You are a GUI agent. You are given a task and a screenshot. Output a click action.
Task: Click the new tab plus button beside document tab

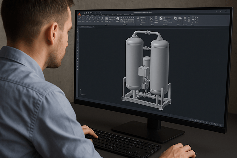point(93,27)
